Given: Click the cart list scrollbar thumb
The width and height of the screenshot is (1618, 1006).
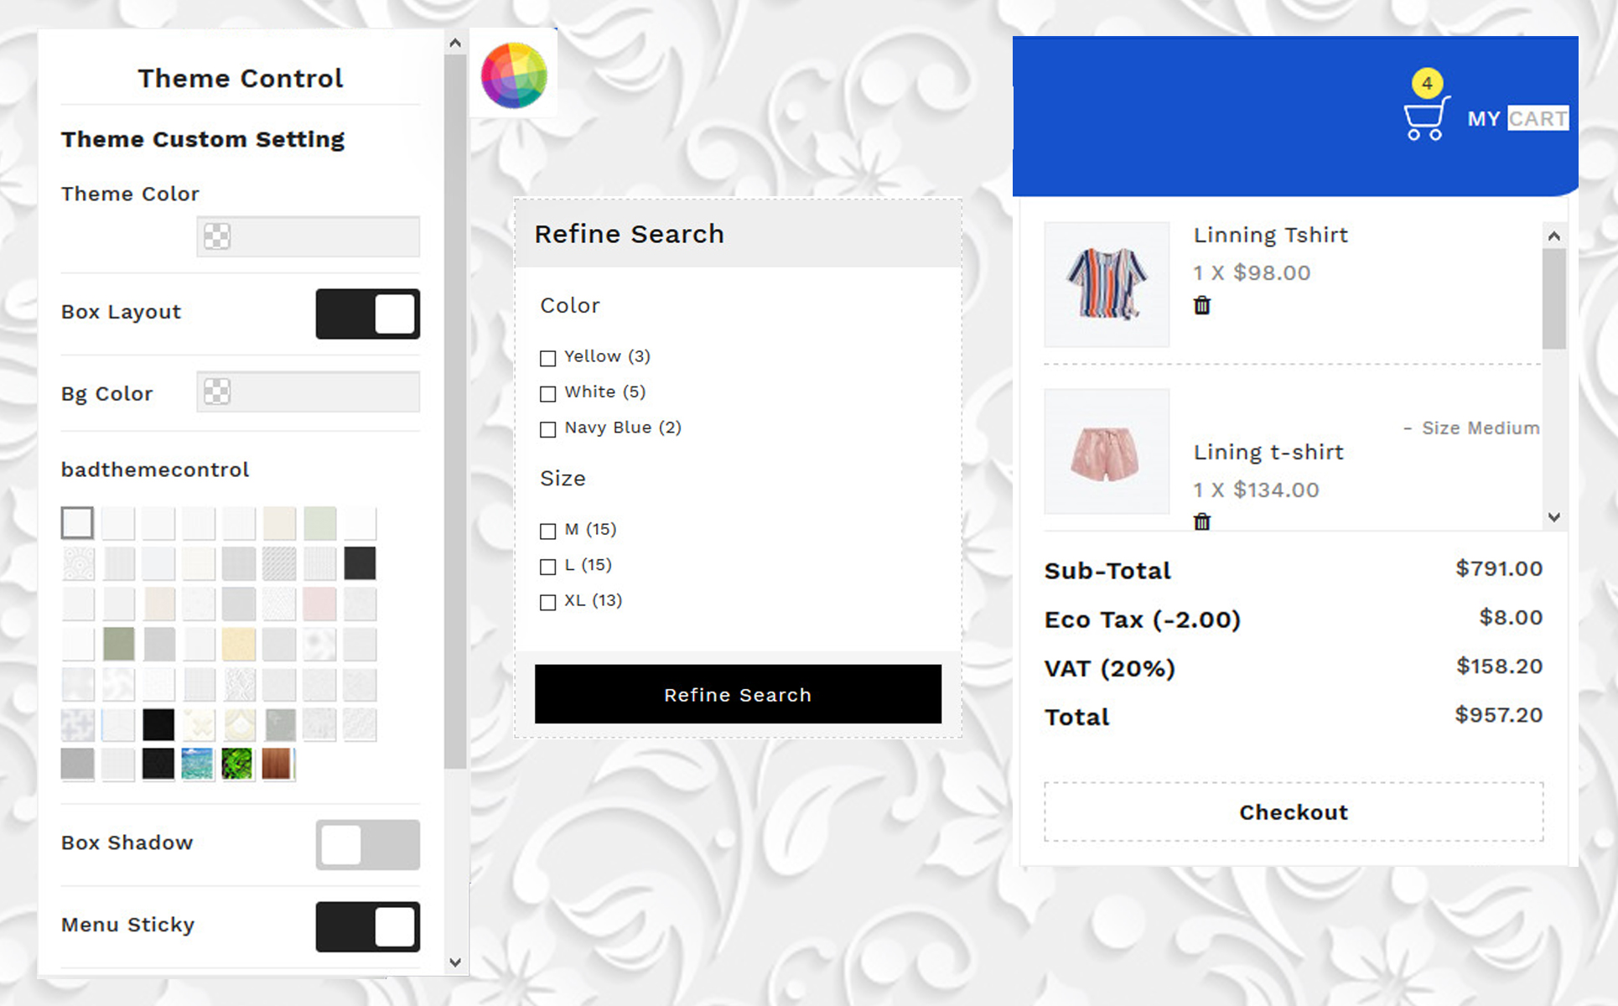Looking at the screenshot, I should tap(1553, 298).
